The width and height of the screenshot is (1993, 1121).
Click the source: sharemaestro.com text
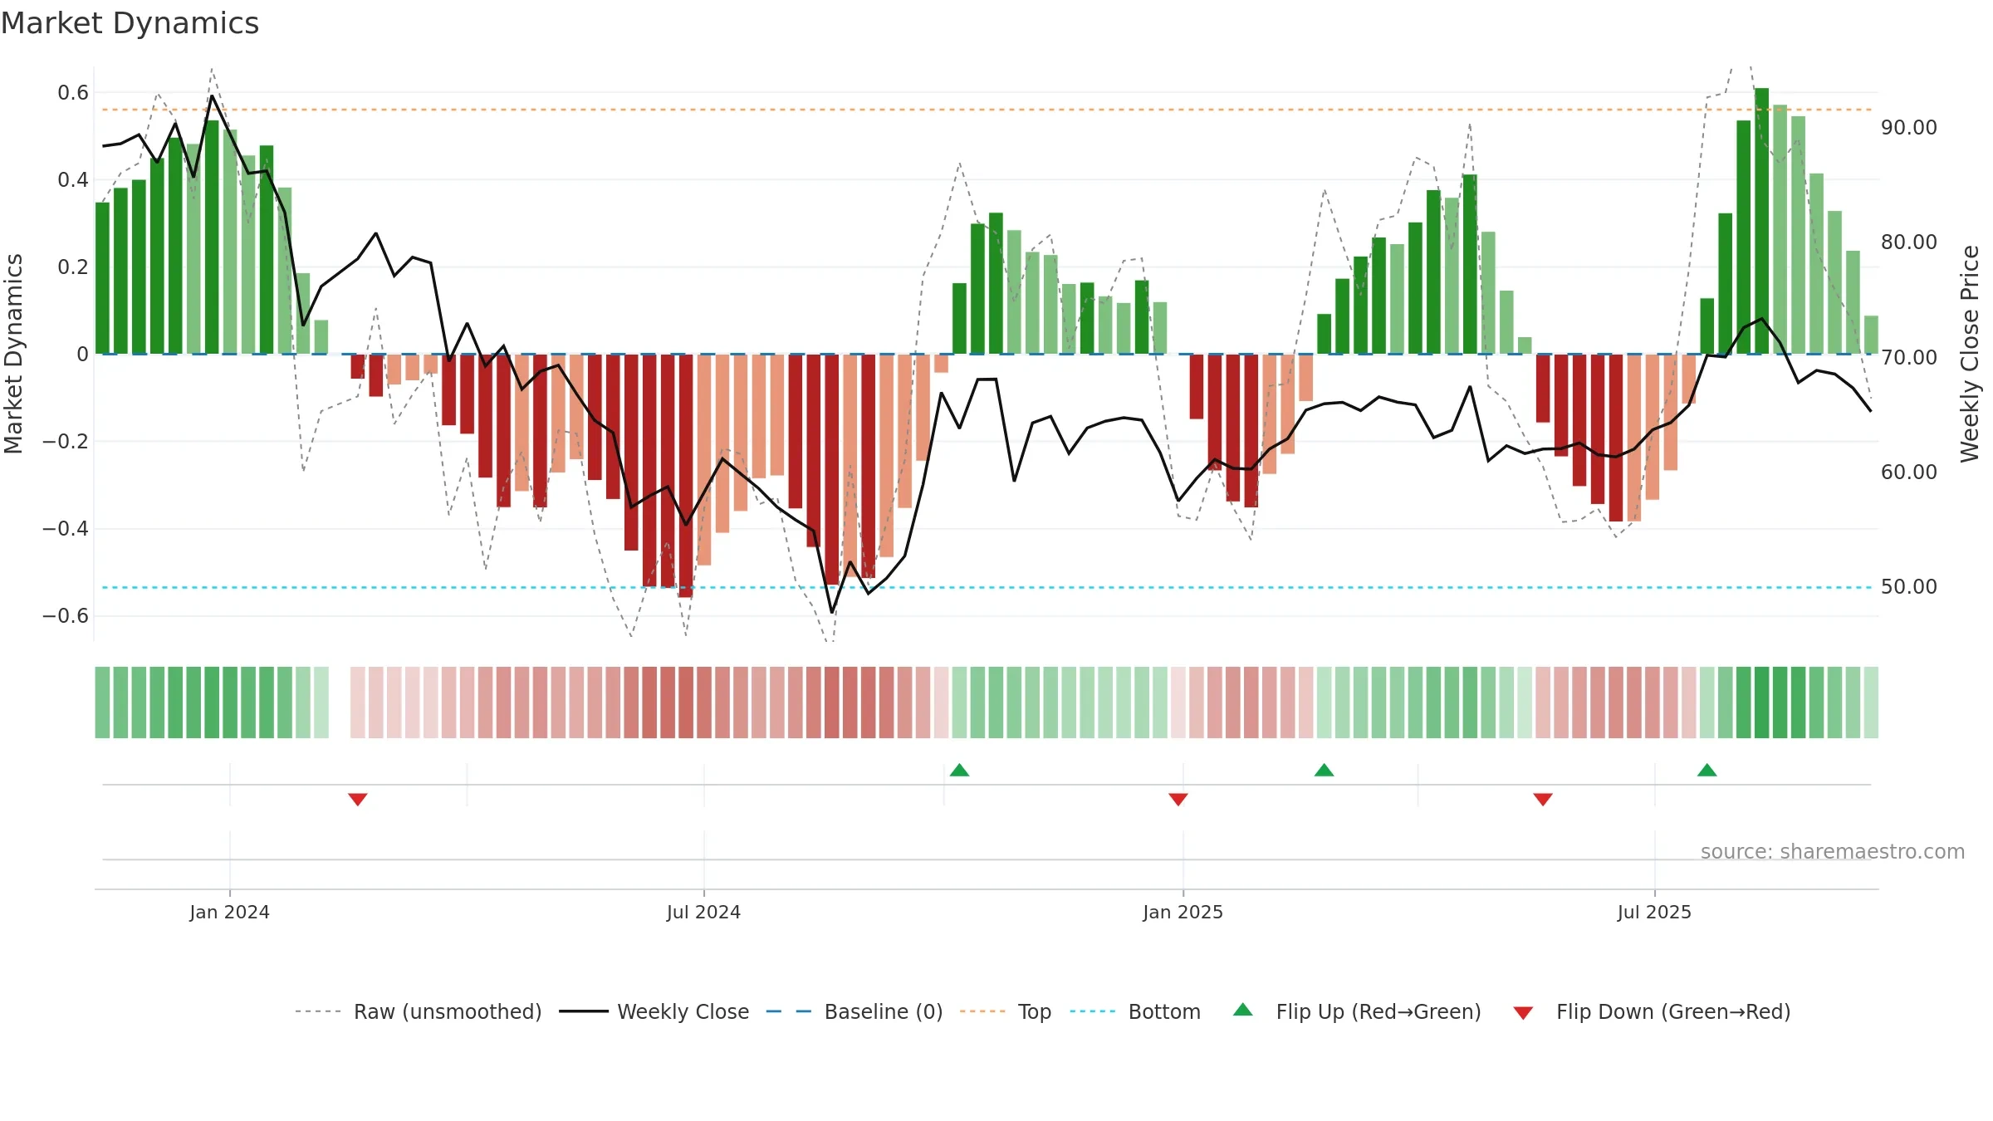pyautogui.click(x=1832, y=851)
